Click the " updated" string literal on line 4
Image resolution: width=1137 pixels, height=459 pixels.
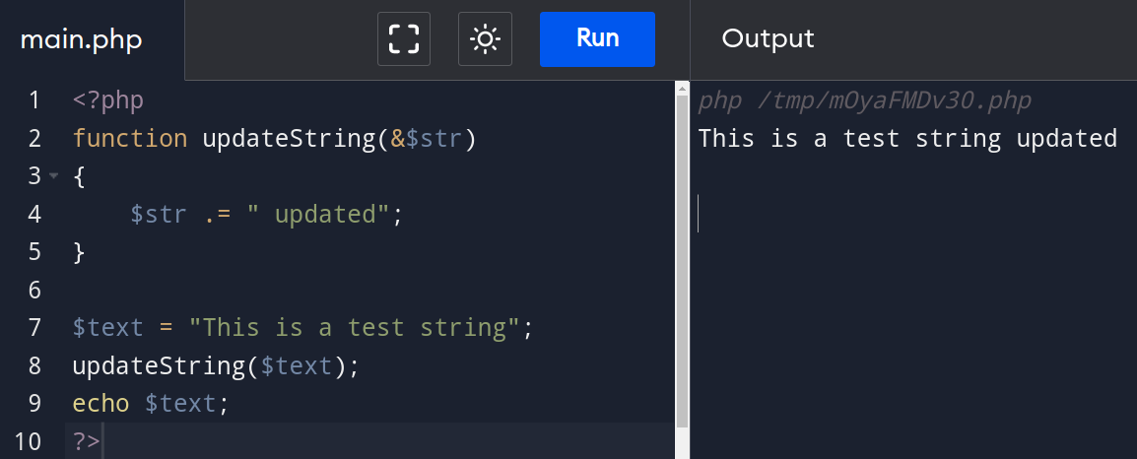click(320, 215)
